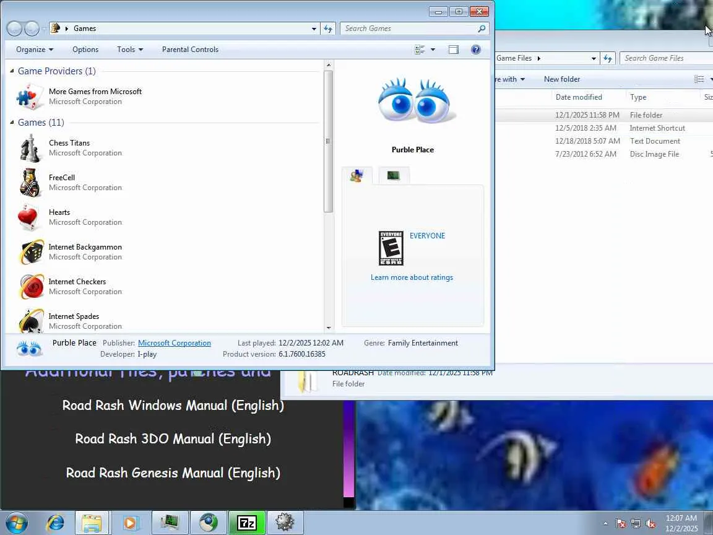This screenshot has width=713, height=535.
Task: Select the Internet Backgammon dice icon
Action: click(32, 251)
